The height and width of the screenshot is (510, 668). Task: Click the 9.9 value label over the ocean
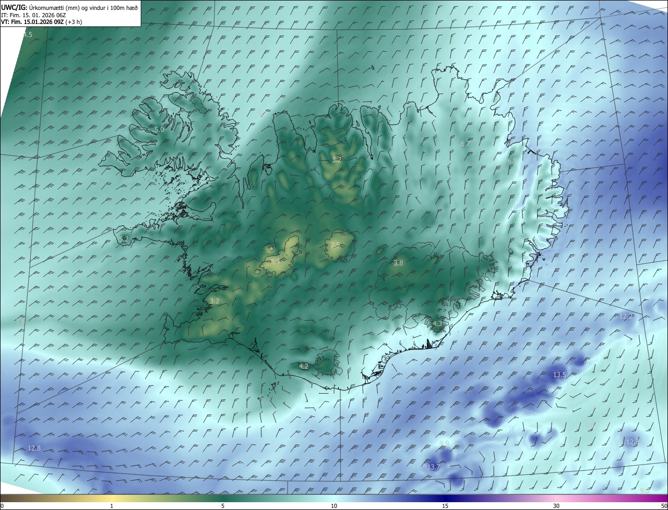(x=444, y=443)
